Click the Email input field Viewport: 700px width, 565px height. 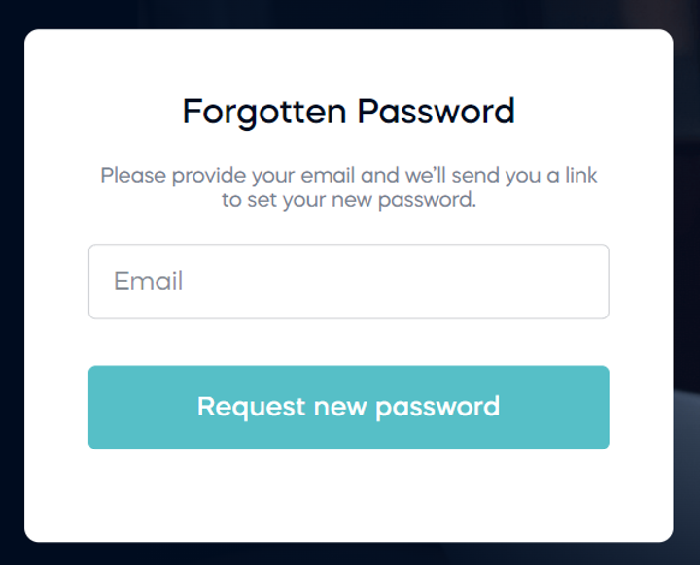click(348, 282)
